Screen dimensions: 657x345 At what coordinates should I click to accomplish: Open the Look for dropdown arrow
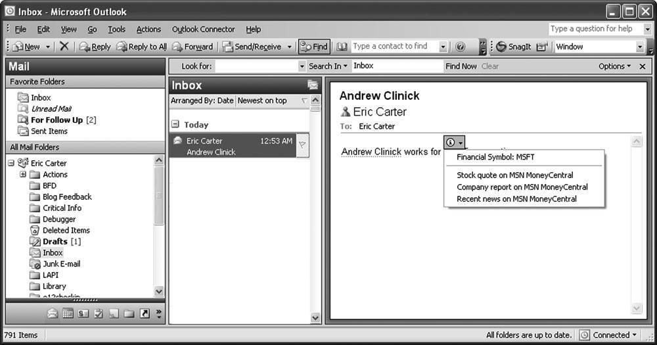click(x=302, y=66)
